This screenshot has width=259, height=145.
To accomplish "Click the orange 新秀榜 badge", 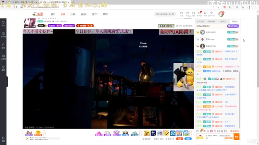I will (85, 26).
